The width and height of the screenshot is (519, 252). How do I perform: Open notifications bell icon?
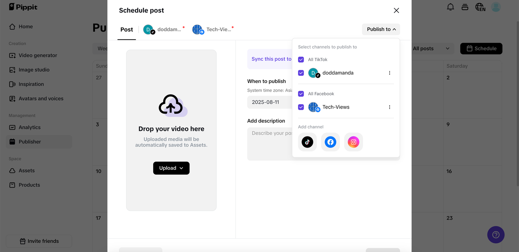point(450,7)
